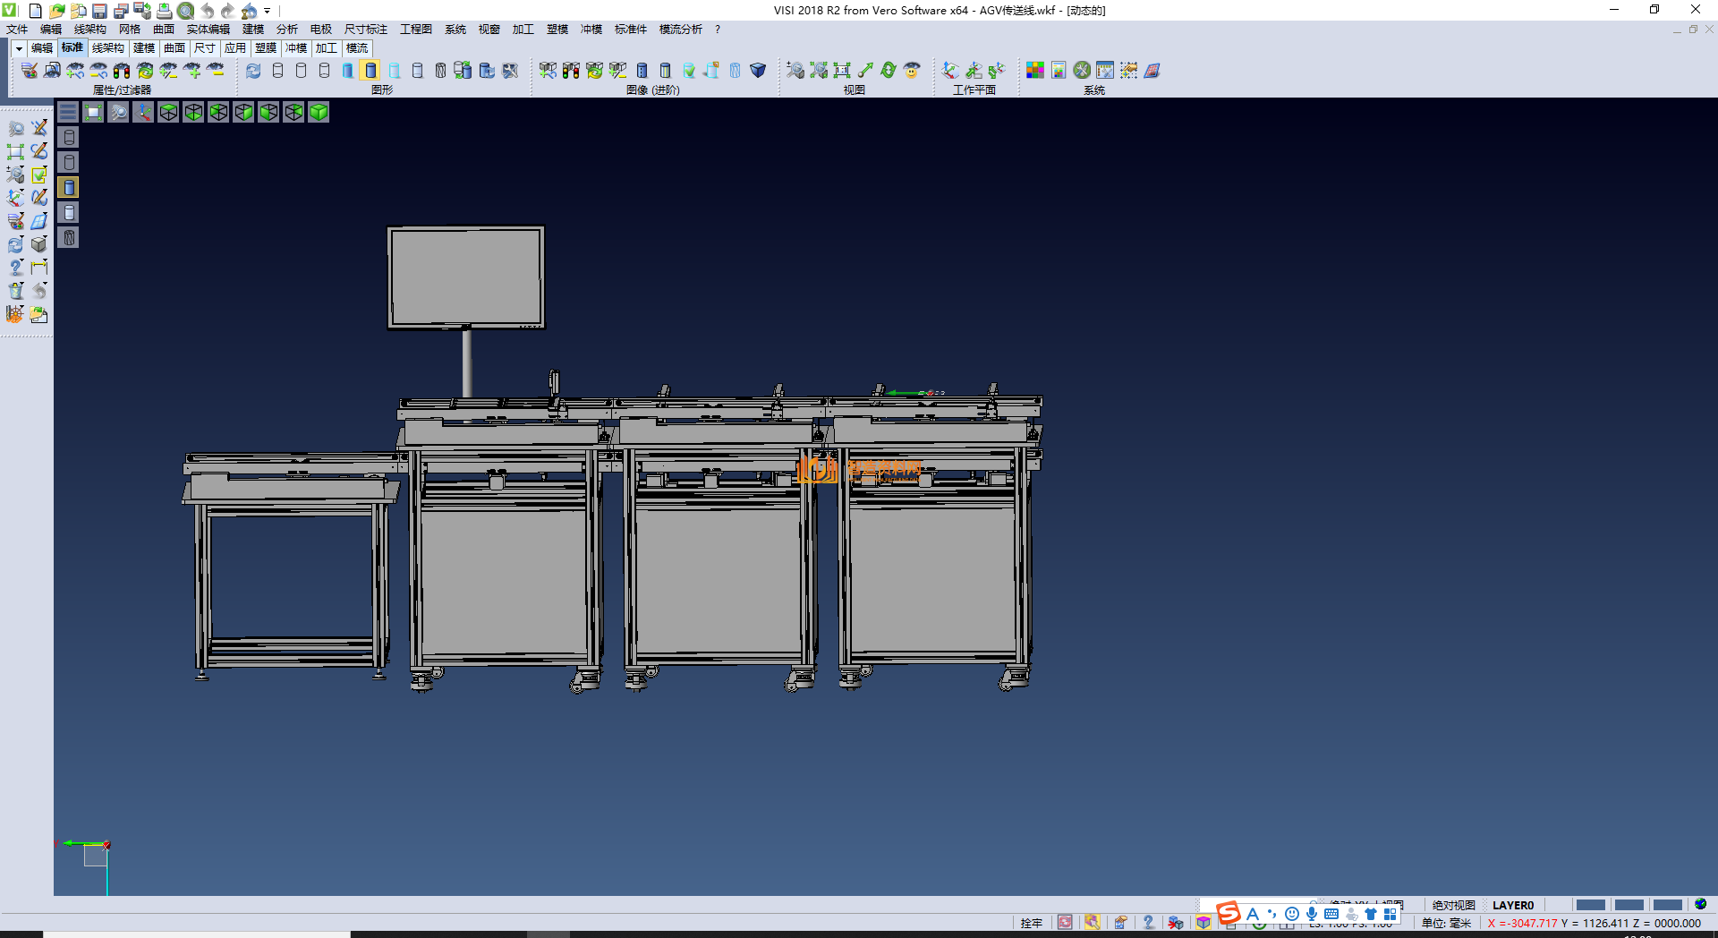Screen dimensions: 1718x938
Task: Click the green solid shaded cube view icon
Action: coord(319,112)
